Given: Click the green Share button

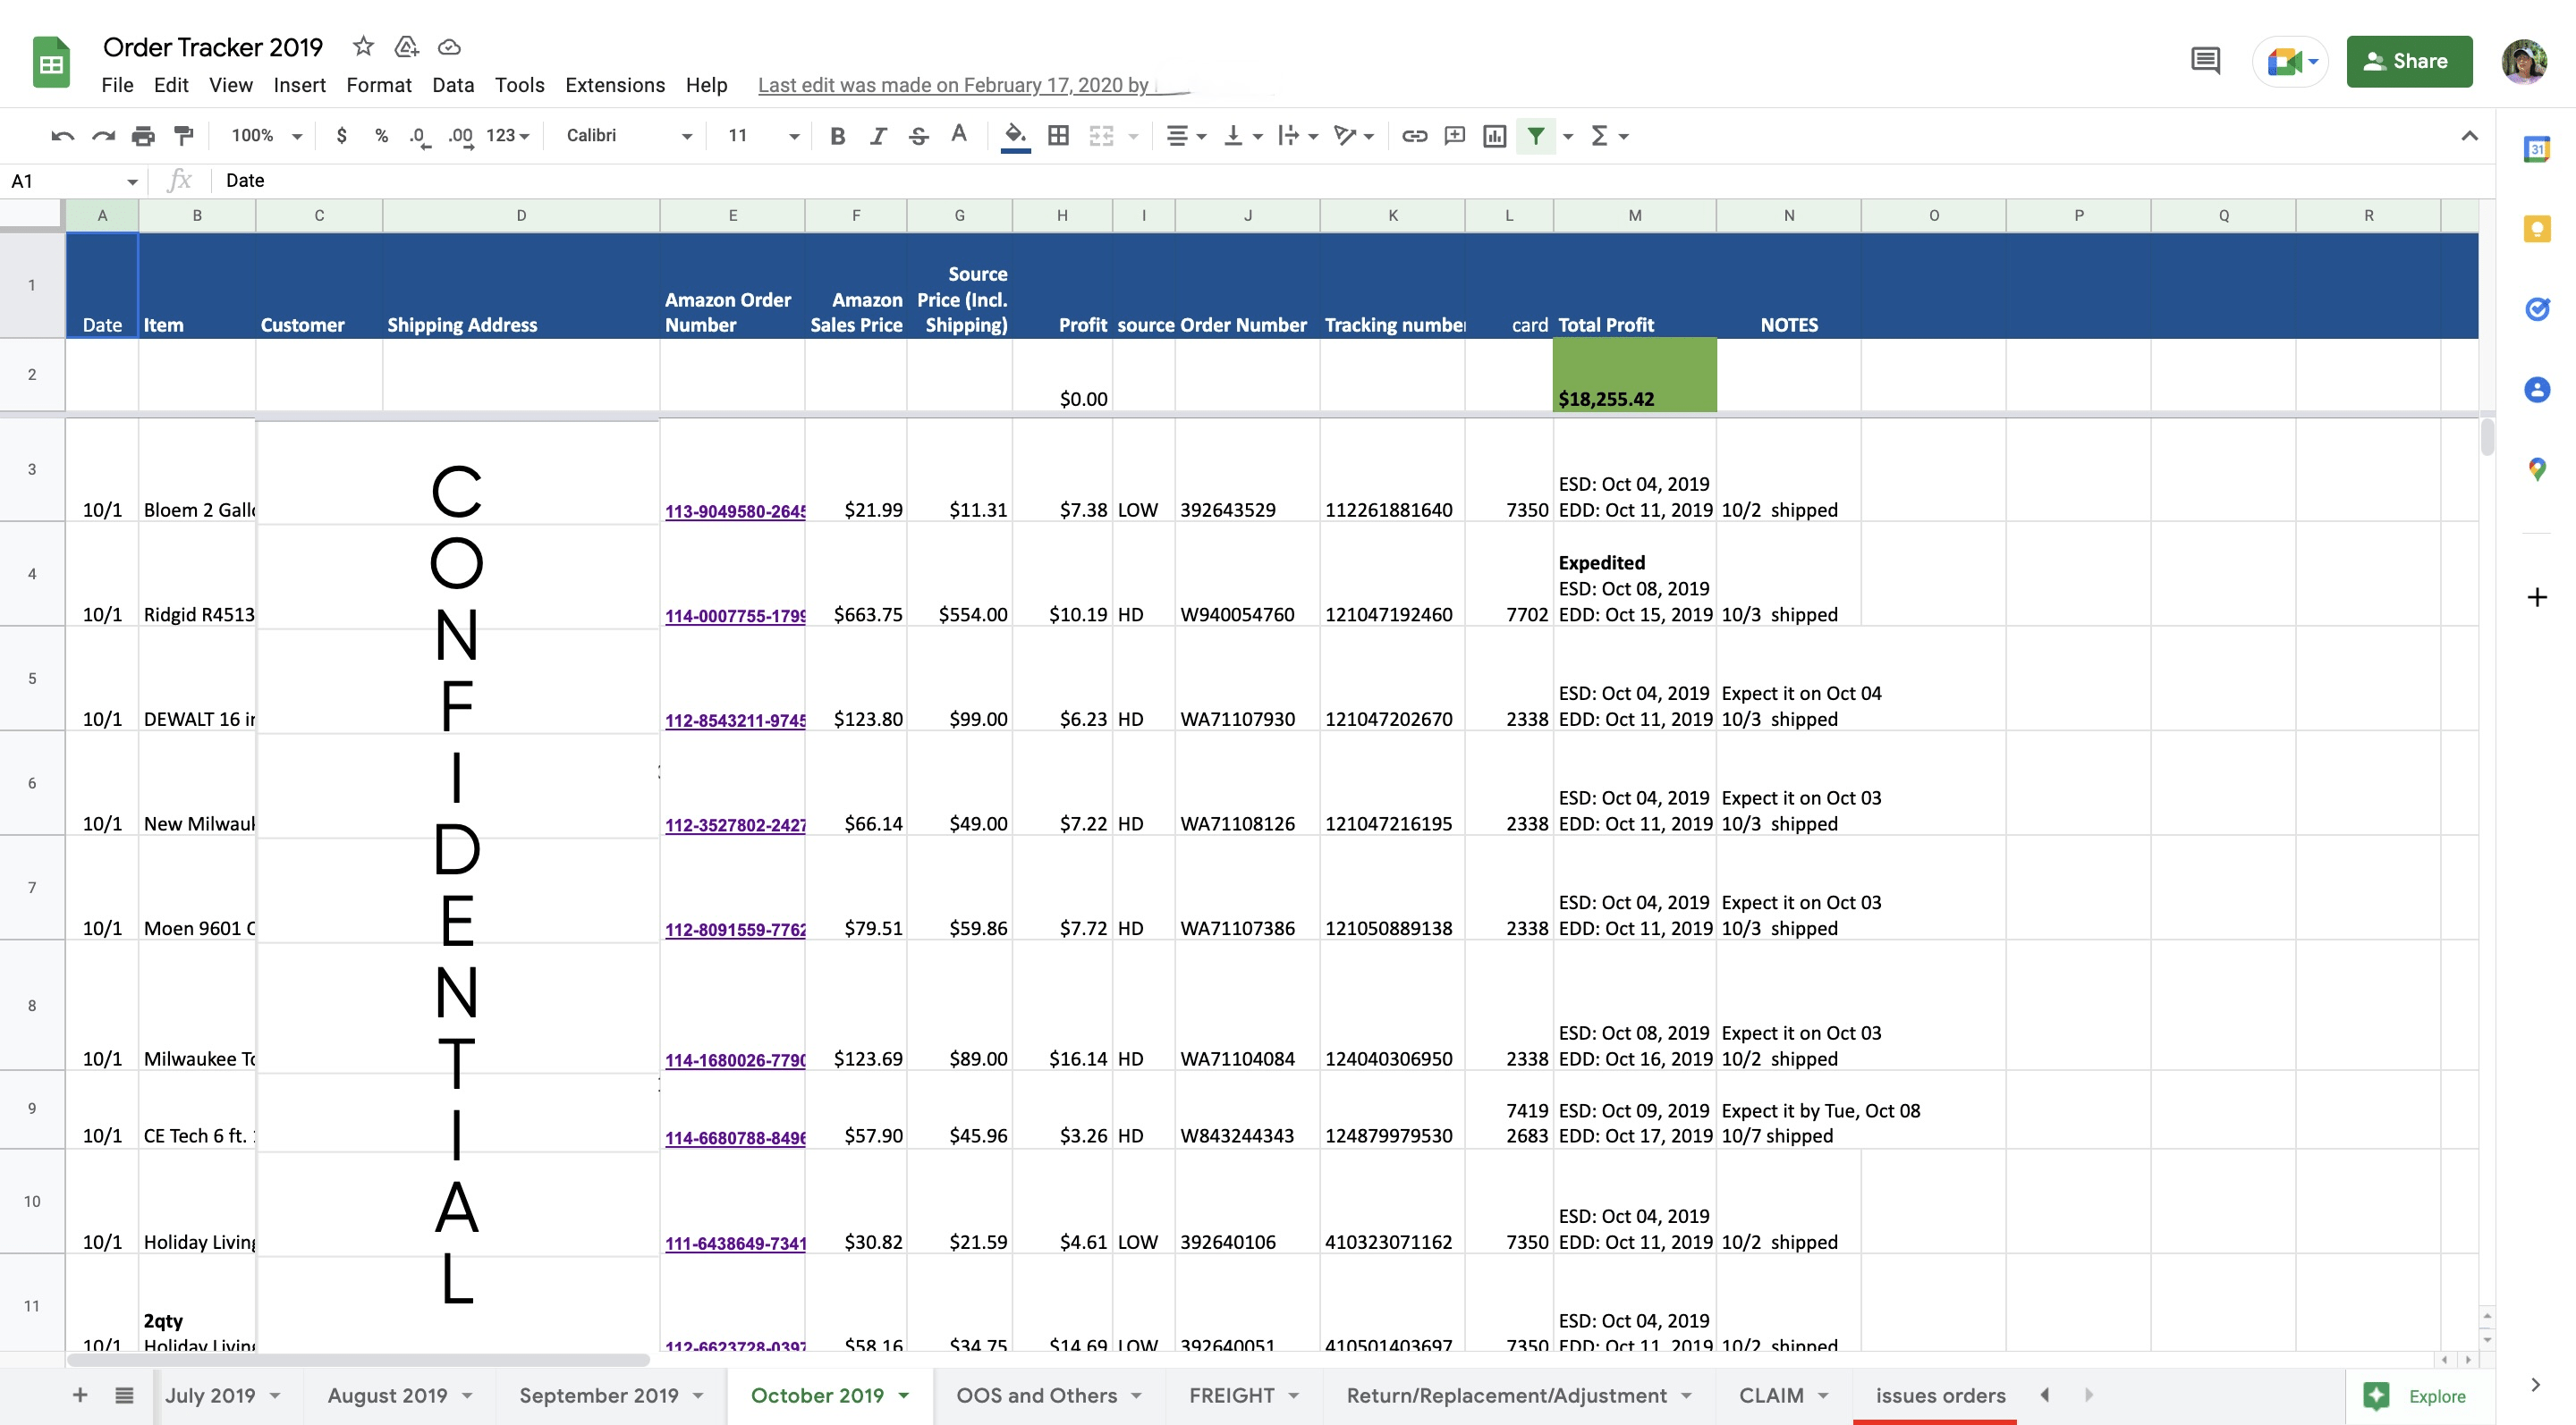Looking at the screenshot, I should pyautogui.click(x=2408, y=61).
